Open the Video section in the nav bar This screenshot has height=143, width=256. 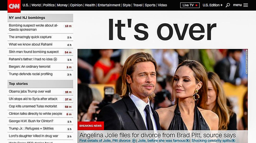(162, 5)
